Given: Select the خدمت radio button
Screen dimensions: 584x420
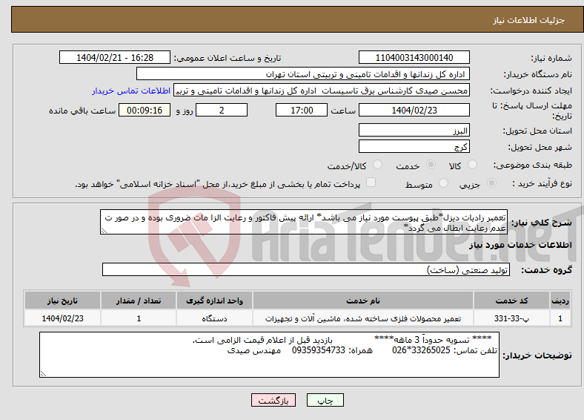Looking at the screenshot, I should 431,165.
